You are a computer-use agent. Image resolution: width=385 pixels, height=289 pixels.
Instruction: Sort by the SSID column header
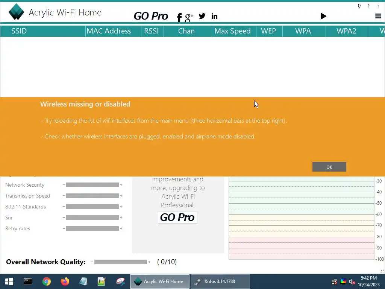point(43,31)
